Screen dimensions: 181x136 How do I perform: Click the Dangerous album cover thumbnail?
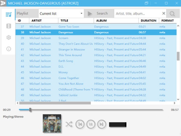(x=52, y=123)
